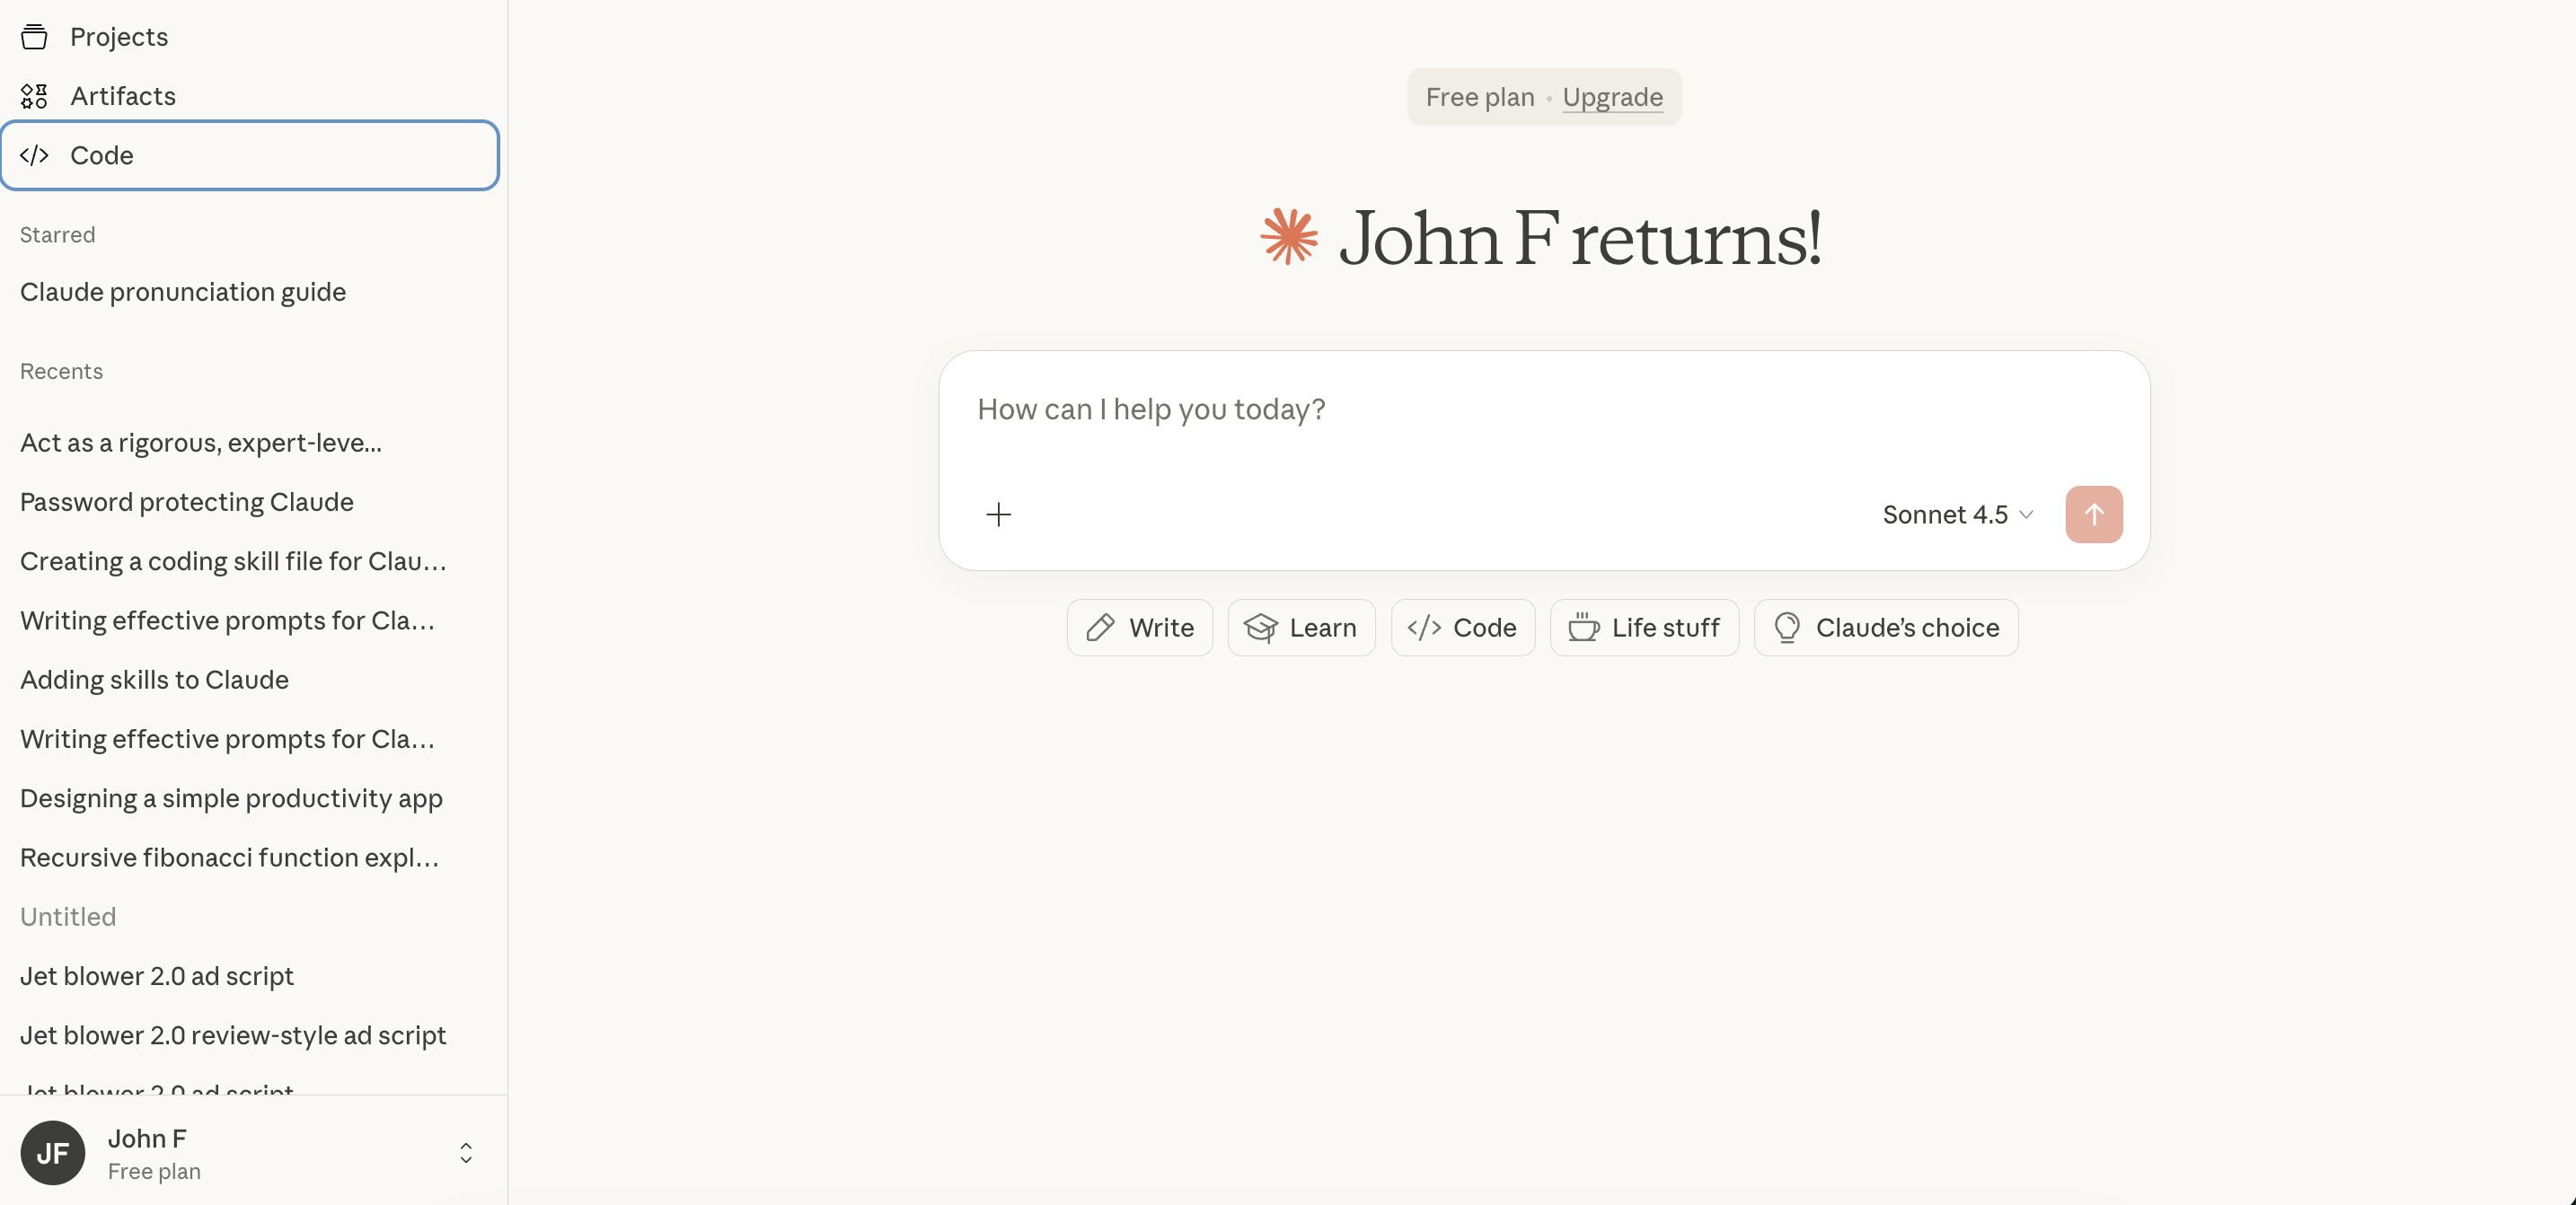
Task: Click the Code brackets icon in sidebar
Action: tap(34, 155)
